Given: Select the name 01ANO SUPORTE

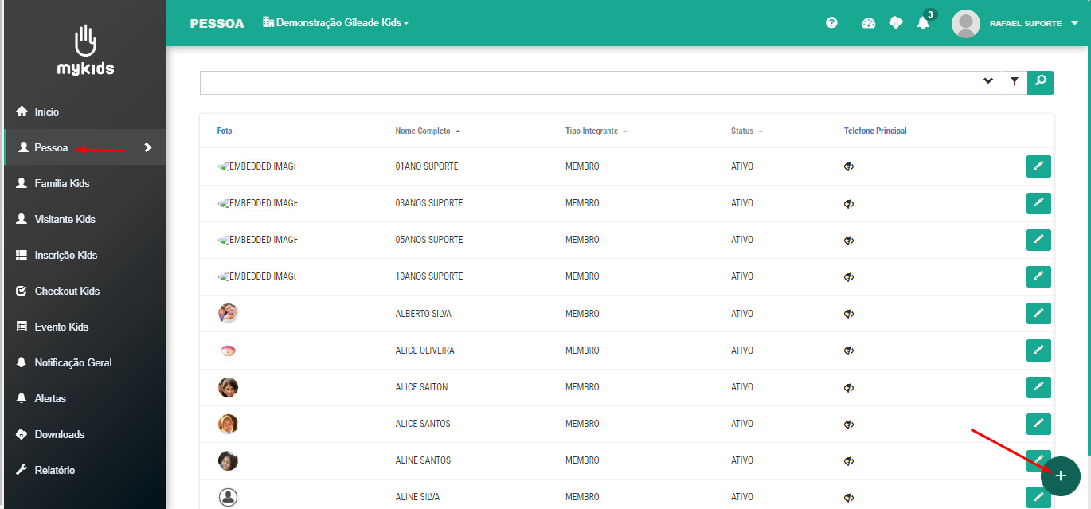Looking at the screenshot, I should 427,166.
